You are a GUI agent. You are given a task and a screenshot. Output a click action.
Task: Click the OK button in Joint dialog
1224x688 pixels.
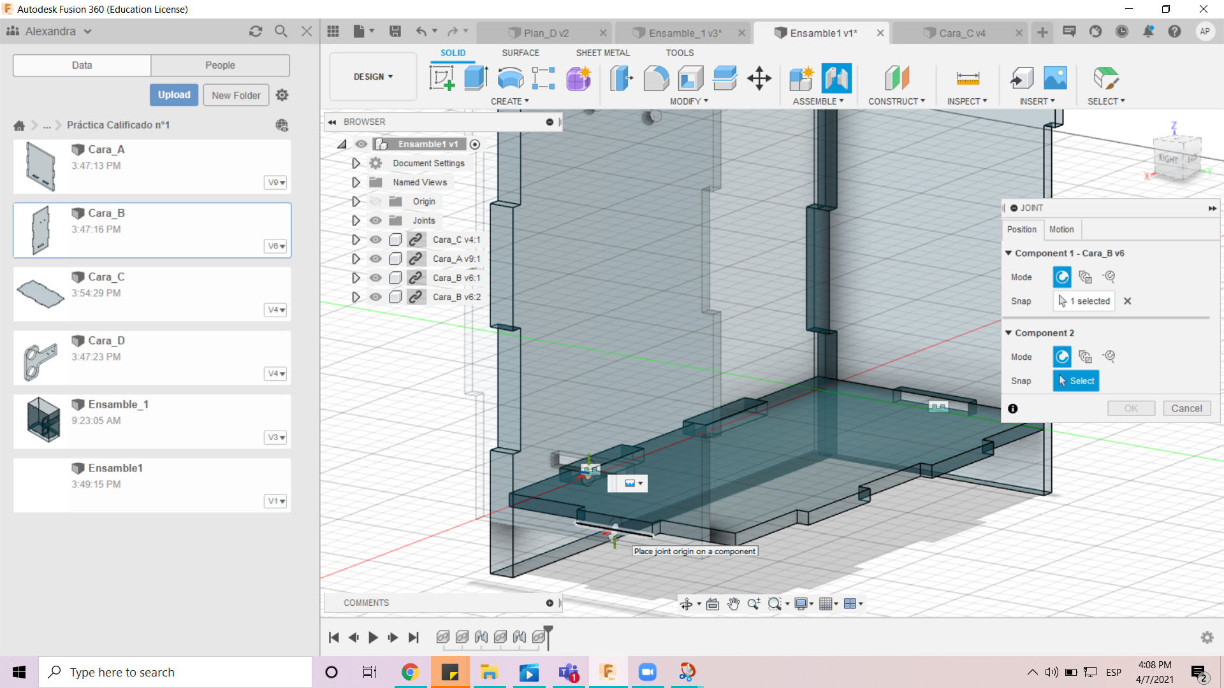point(1130,408)
